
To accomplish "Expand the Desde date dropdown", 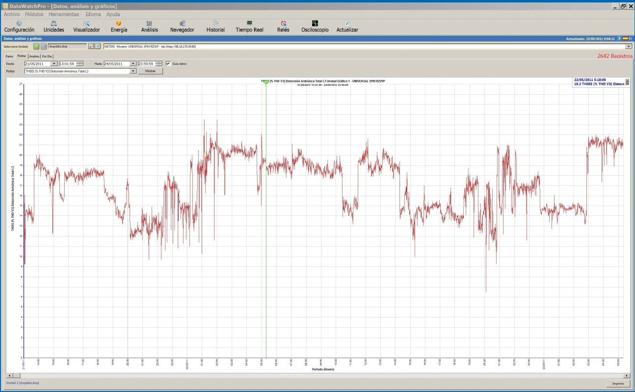I will pyautogui.click(x=54, y=64).
